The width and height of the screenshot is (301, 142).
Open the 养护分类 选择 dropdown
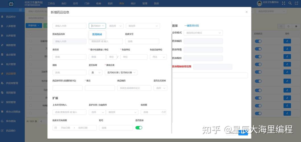click(97, 112)
